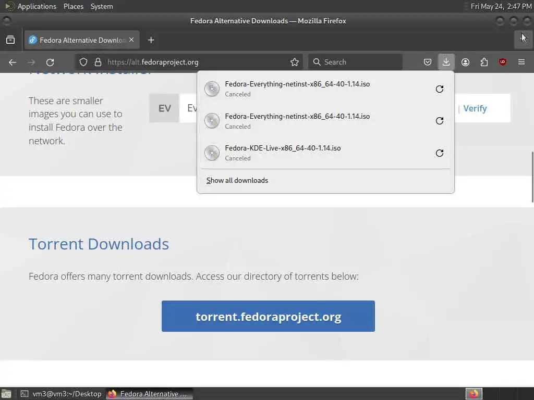Open torrent.fedoraproject.org button

(x=268, y=316)
